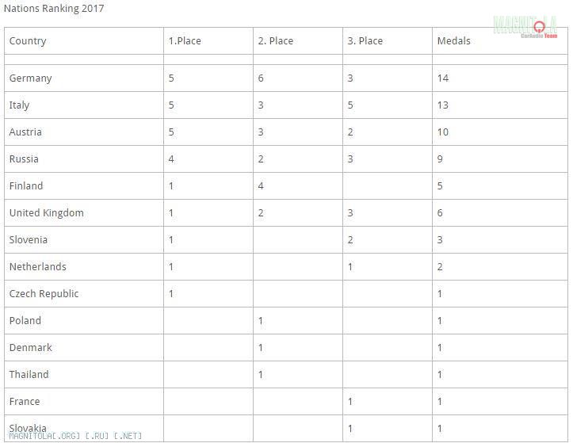This screenshot has height=443, width=573.
Task: Click the magnitola.org watermark text at bottom
Action: 76,436
